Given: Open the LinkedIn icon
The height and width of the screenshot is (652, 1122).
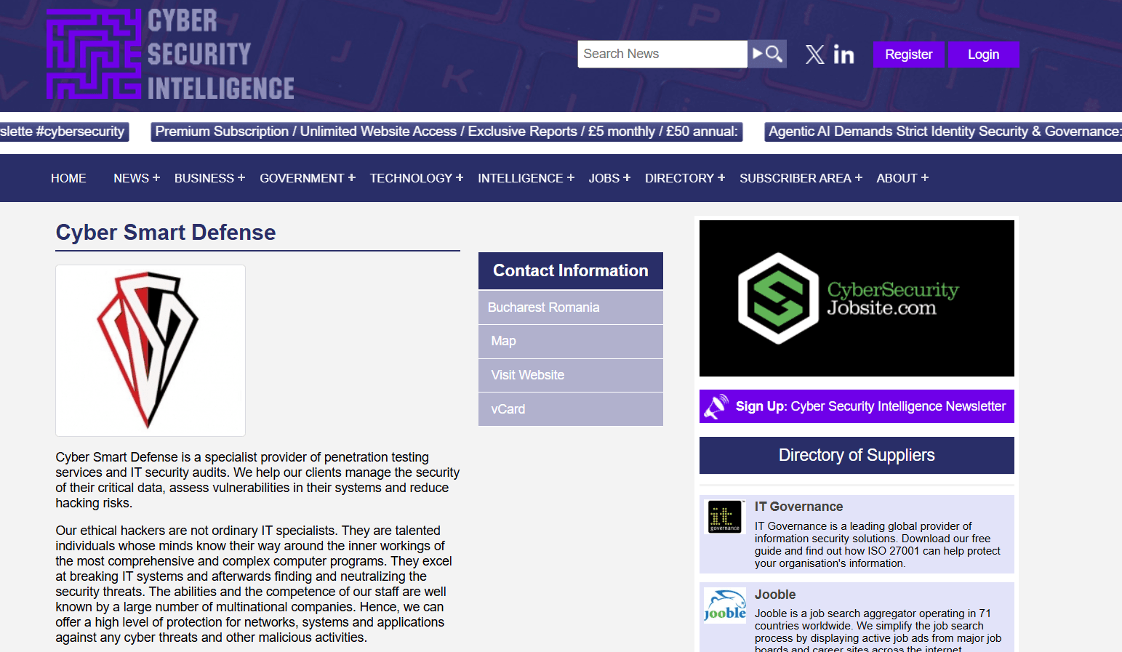Looking at the screenshot, I should (843, 55).
